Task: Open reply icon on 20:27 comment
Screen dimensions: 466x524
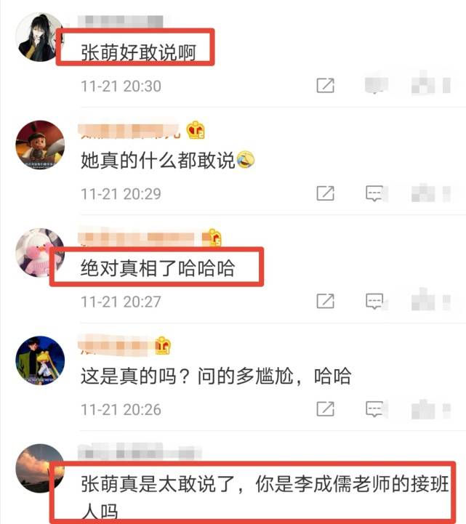Action: (x=374, y=302)
